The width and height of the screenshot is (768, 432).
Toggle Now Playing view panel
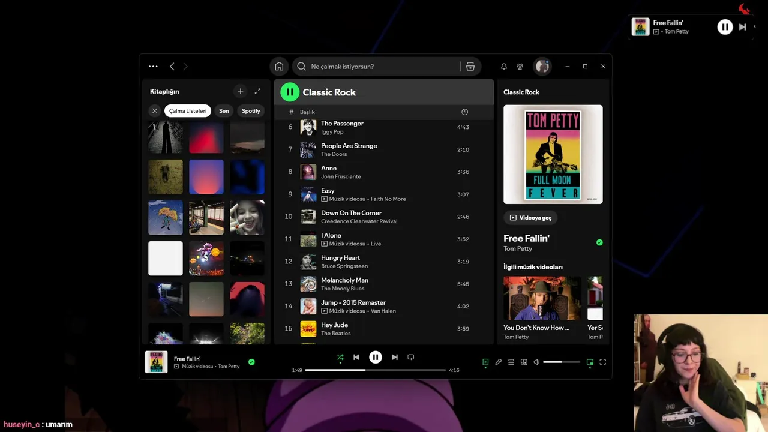click(x=485, y=362)
